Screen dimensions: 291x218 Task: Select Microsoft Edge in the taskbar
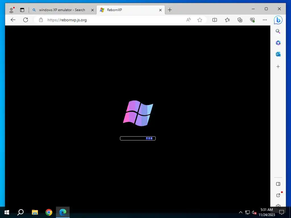click(x=63, y=212)
